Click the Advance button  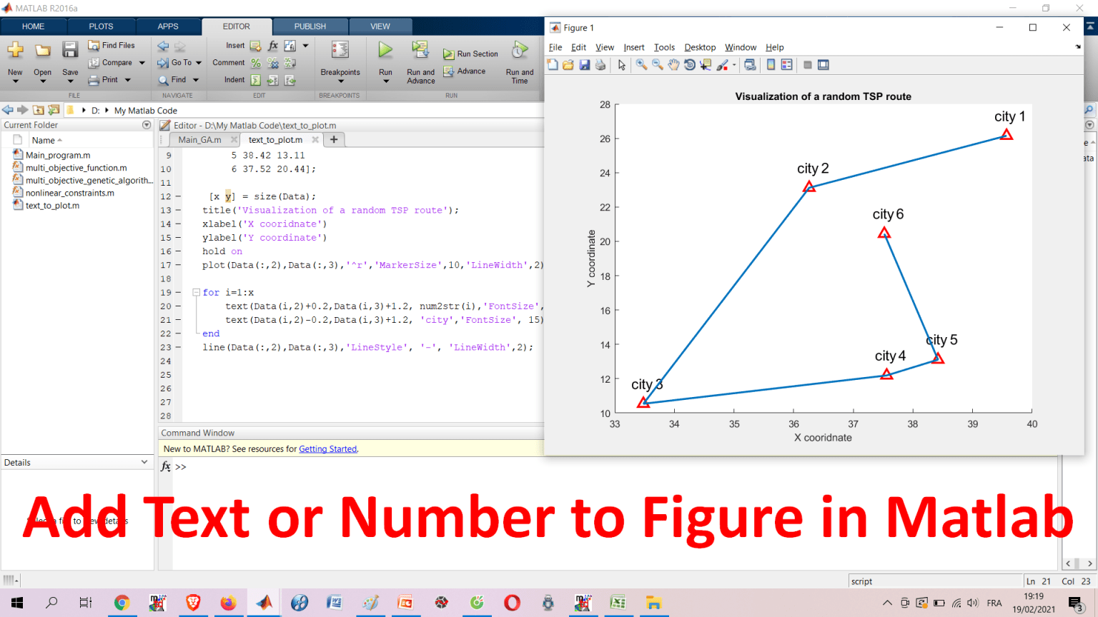465,71
